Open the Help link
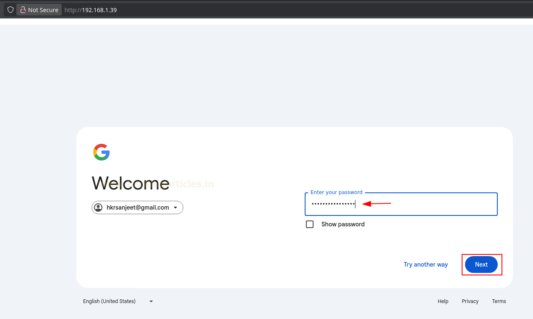This screenshot has height=319, width=533. [443, 301]
